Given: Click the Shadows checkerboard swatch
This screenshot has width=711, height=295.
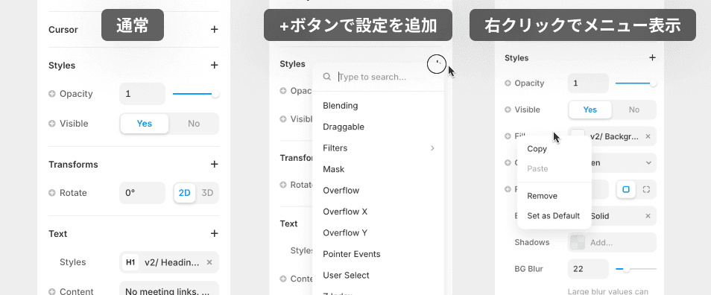Looking at the screenshot, I should (578, 242).
